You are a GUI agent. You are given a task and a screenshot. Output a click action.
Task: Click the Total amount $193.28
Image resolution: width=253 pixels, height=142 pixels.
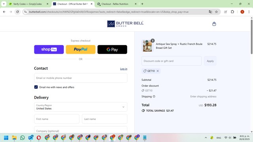pos(210,105)
